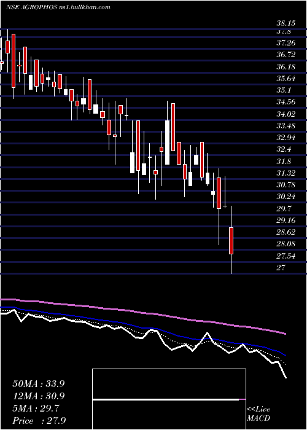Click the Price : 27.9 readout
The height and width of the screenshot is (430, 307).
(39, 421)
